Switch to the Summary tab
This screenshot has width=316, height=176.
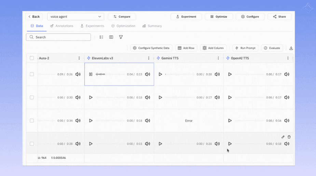(152, 26)
